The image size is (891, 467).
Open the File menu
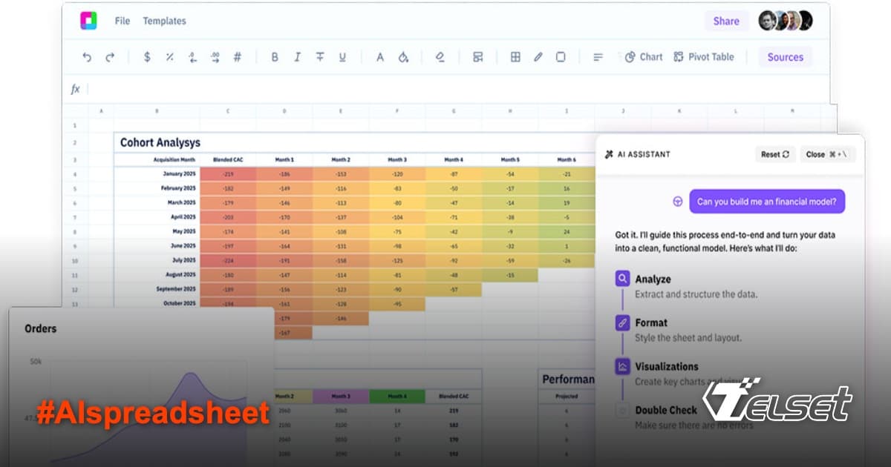[123, 21]
